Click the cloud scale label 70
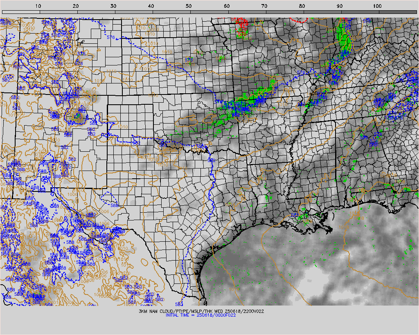The width and height of the screenshot is (419, 335). click(264, 6)
